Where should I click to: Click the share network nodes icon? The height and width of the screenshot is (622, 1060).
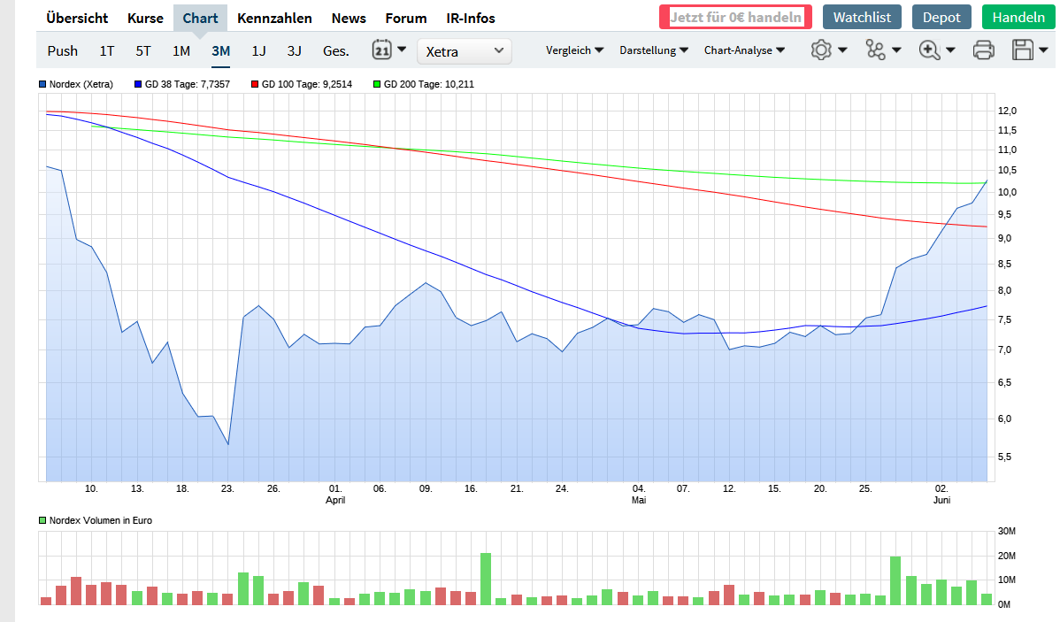875,50
